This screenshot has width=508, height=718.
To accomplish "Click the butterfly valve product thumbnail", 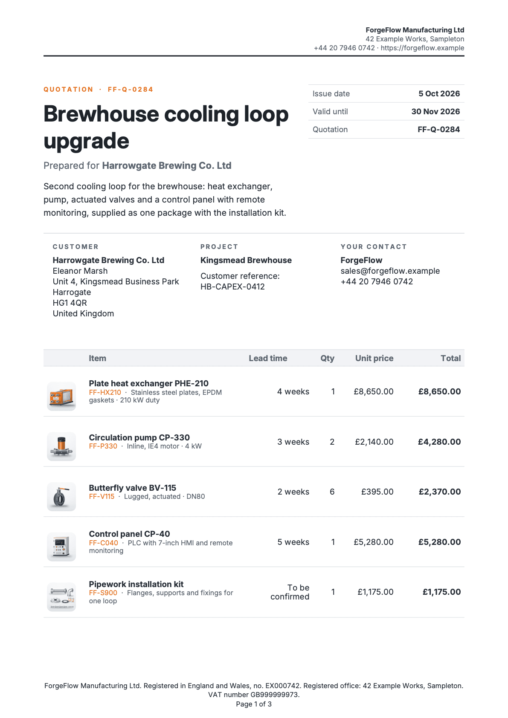I will (x=61, y=497).
